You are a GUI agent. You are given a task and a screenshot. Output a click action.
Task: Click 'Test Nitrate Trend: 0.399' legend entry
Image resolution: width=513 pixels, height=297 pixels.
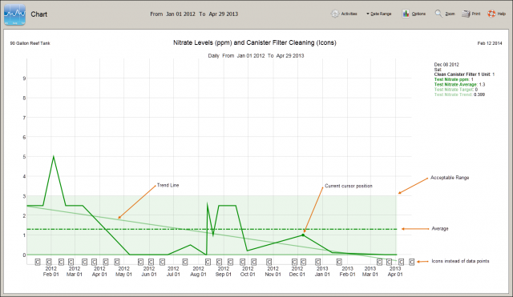459,94
